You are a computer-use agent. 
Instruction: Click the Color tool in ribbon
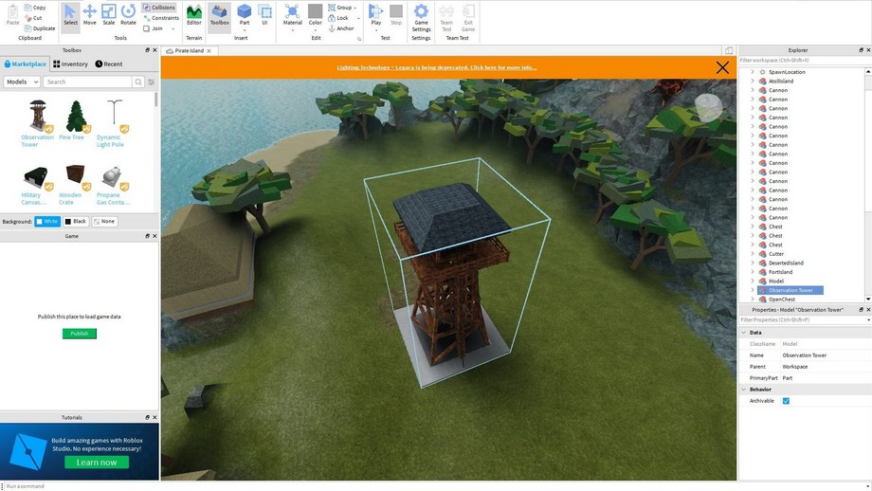[x=316, y=17]
